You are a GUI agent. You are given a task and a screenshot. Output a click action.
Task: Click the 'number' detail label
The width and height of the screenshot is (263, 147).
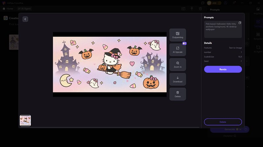click(x=207, y=52)
